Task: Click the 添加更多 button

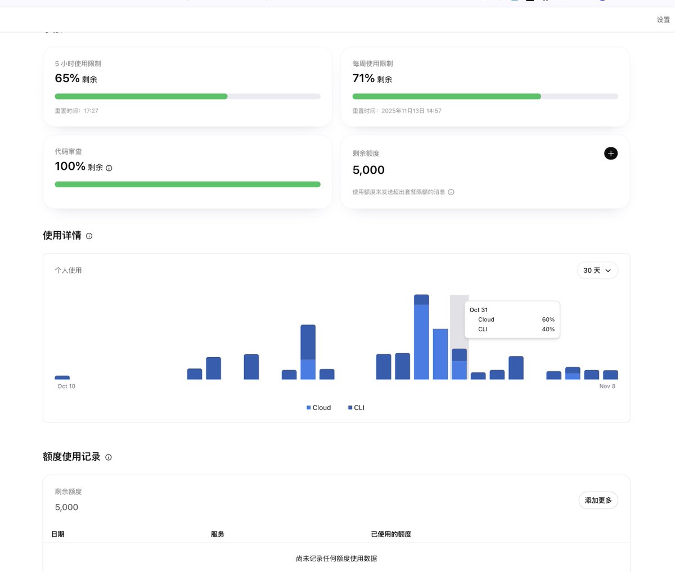Action: click(x=598, y=501)
